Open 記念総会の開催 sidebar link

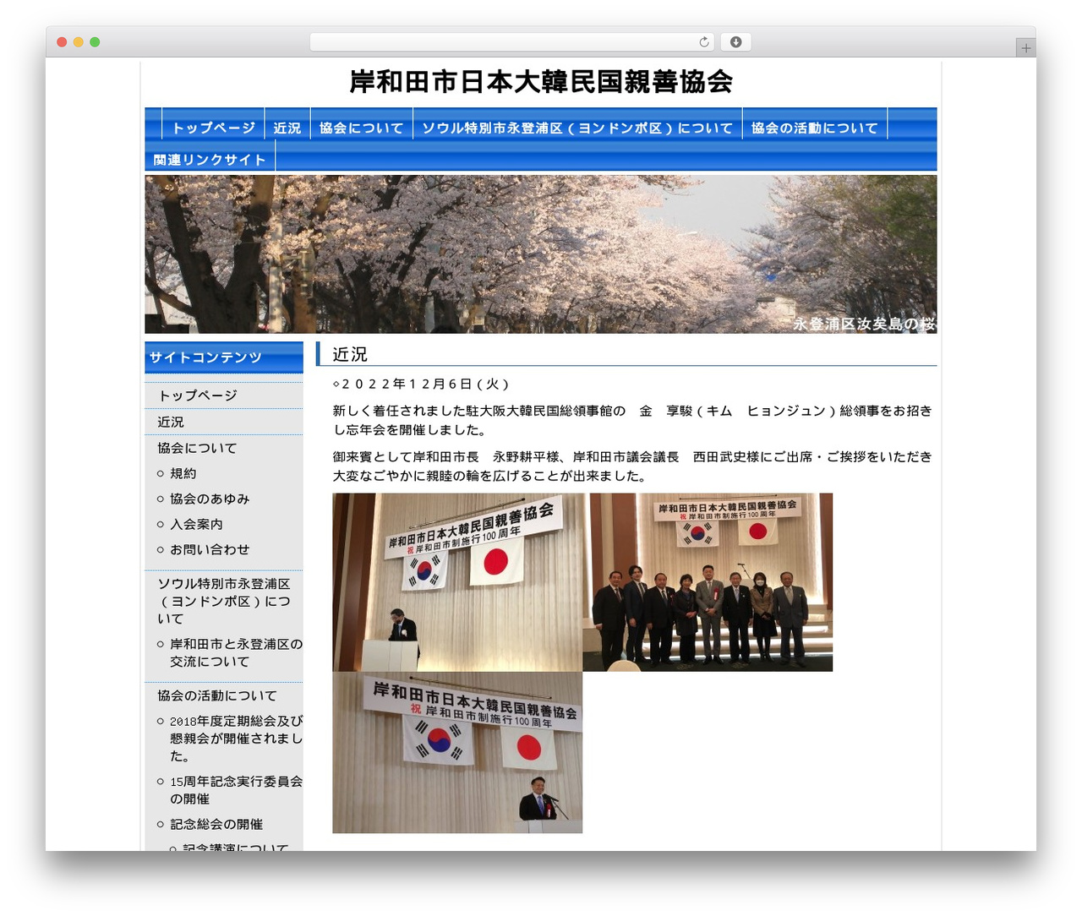[216, 824]
